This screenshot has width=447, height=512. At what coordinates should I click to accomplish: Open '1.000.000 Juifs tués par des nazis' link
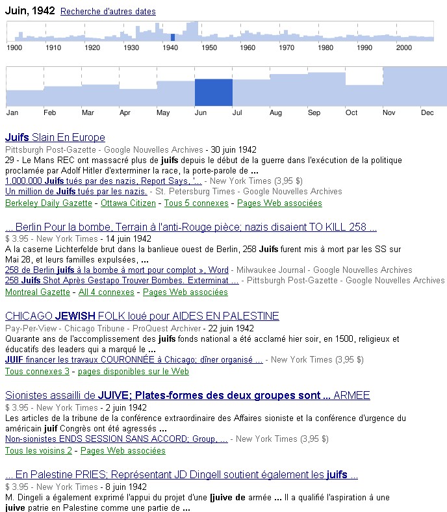pos(103,181)
